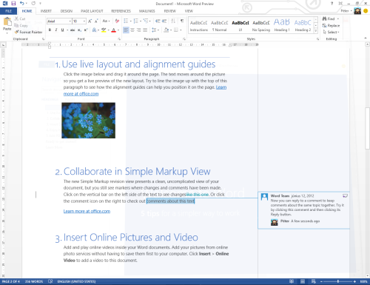Click the proofing errors icon in status bar
The width and height of the screenshot is (370, 285).
click(x=50, y=281)
